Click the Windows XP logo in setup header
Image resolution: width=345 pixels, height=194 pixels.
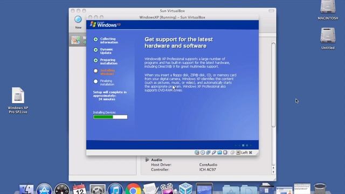point(106,25)
